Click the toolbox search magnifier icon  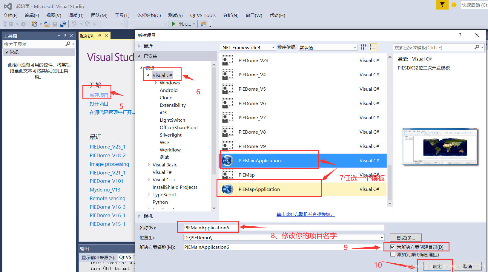tap(68, 44)
